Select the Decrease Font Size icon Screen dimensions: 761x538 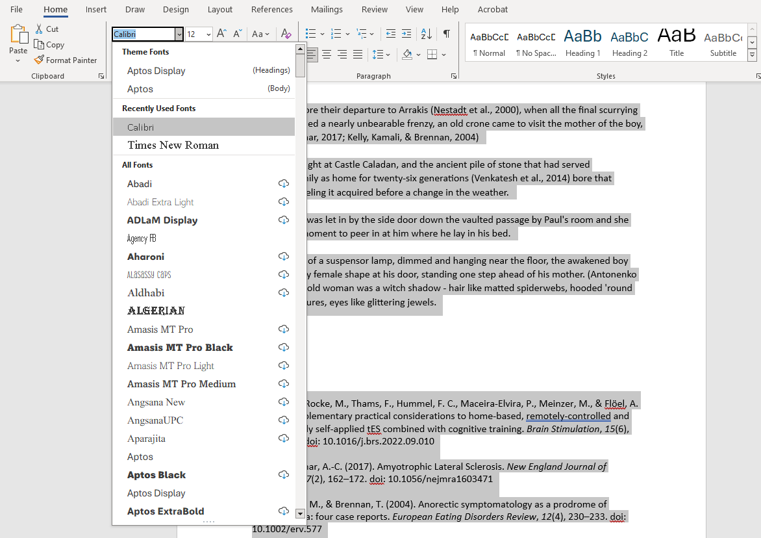237,32
